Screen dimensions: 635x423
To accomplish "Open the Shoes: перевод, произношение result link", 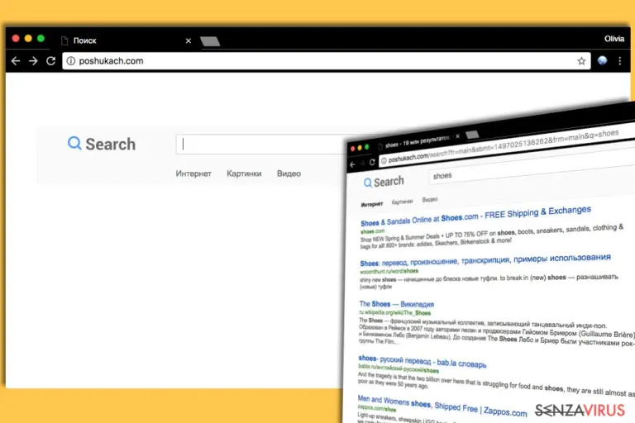I will pos(485,260).
